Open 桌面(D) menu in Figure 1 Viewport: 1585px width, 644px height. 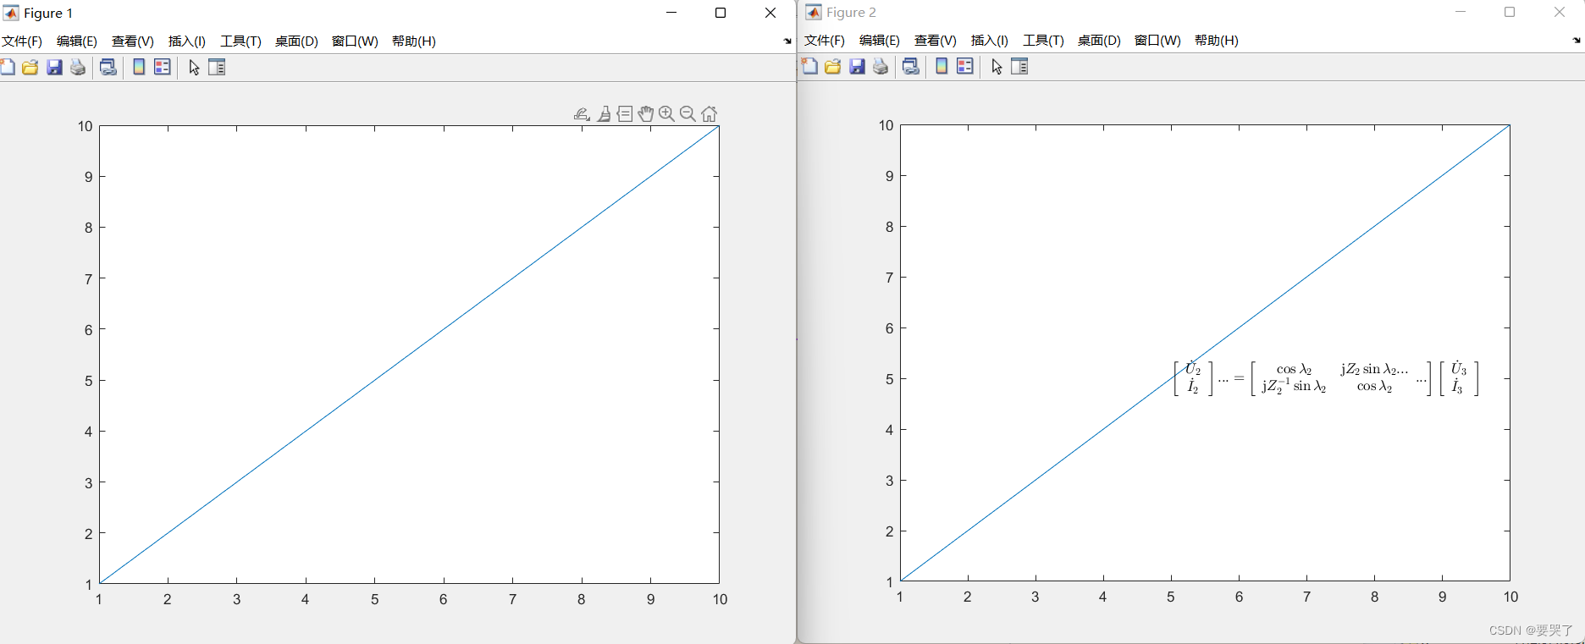tap(296, 41)
